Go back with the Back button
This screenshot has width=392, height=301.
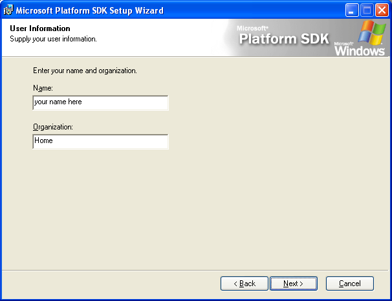tap(245, 284)
